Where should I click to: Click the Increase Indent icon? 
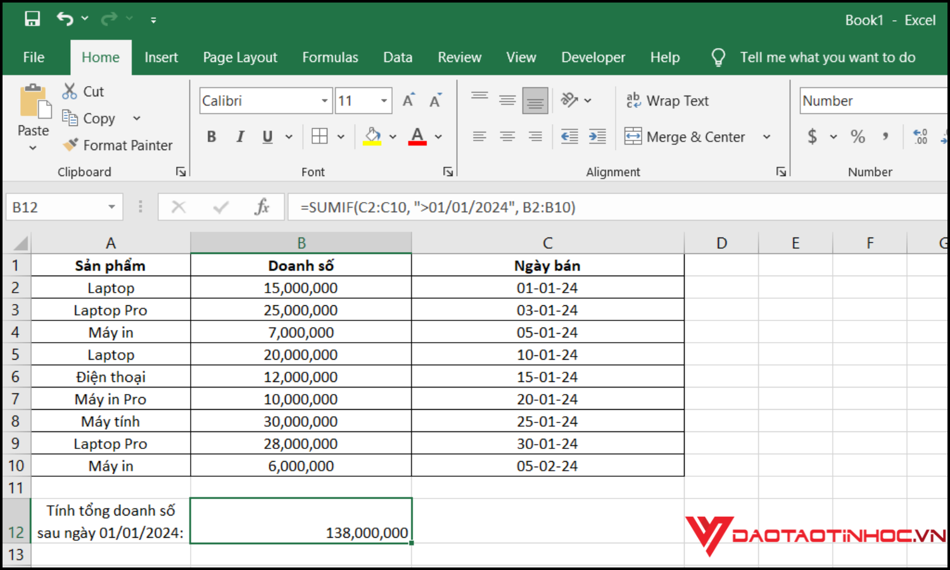click(x=597, y=137)
